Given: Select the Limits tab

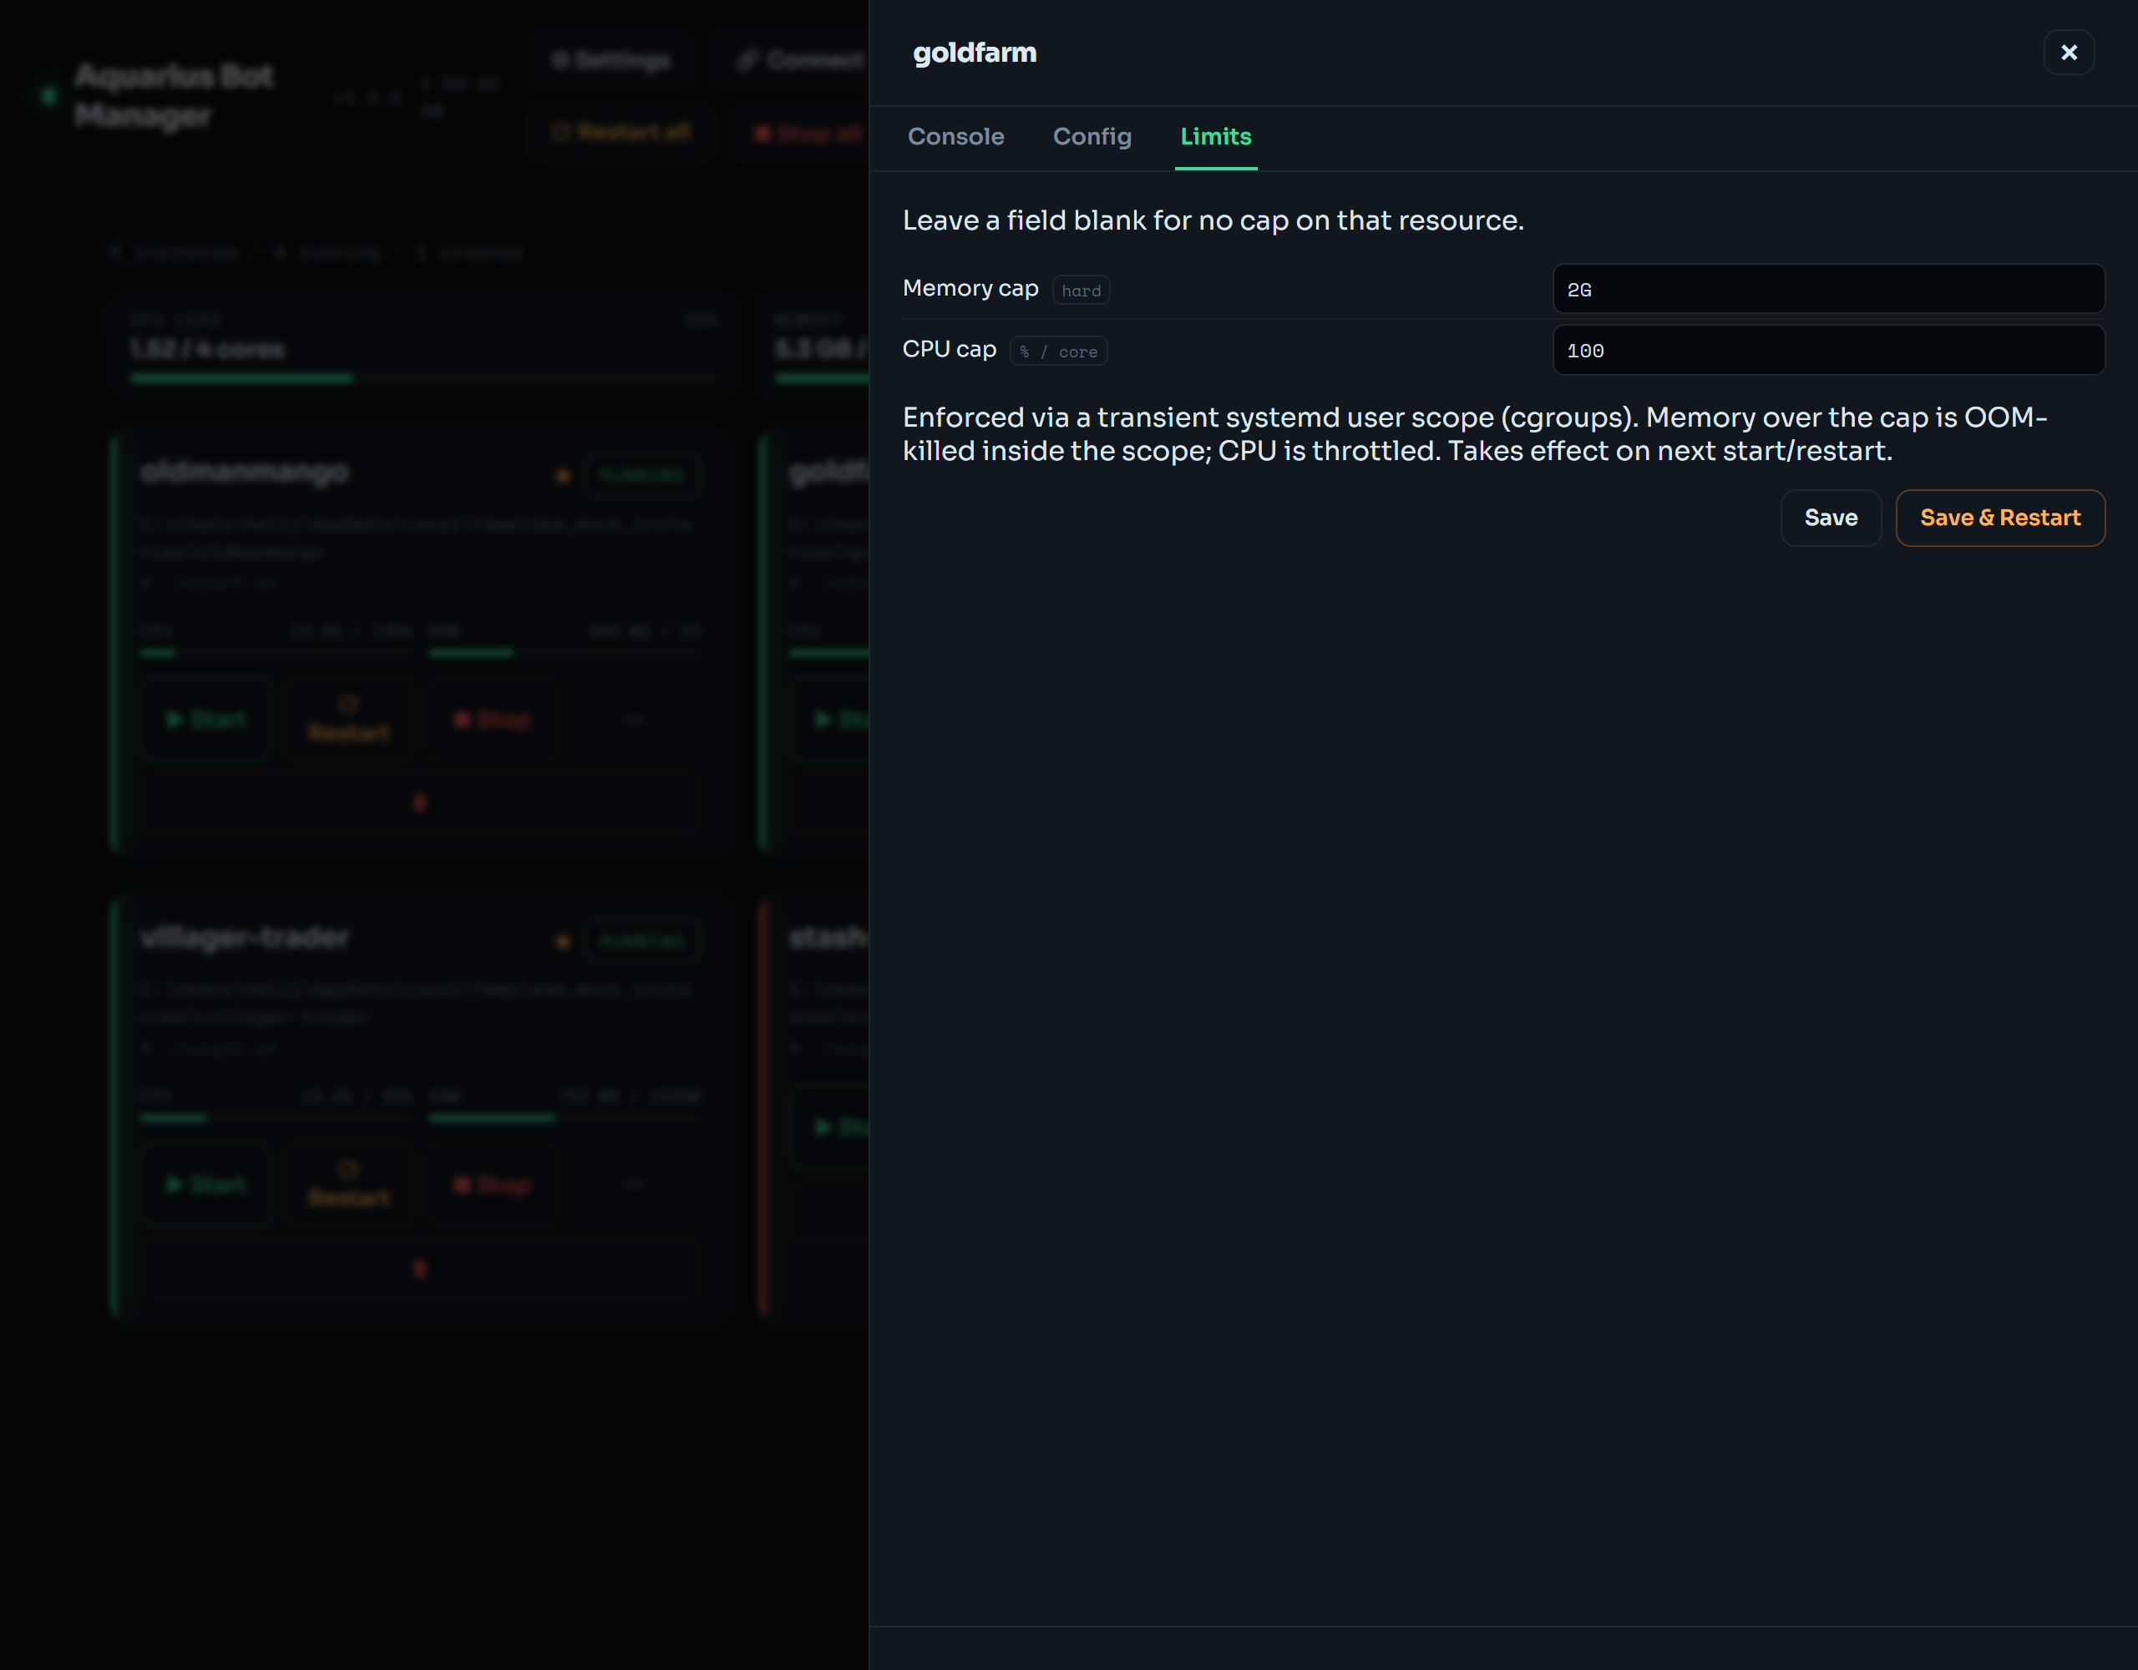Looking at the screenshot, I should pos(1215,137).
